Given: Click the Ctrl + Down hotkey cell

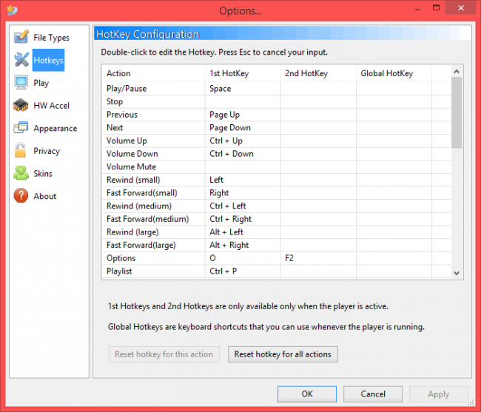Looking at the screenshot, I should pyautogui.click(x=243, y=154).
